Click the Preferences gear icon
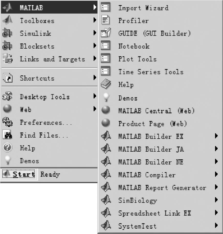223x234 pixels. click(6, 122)
